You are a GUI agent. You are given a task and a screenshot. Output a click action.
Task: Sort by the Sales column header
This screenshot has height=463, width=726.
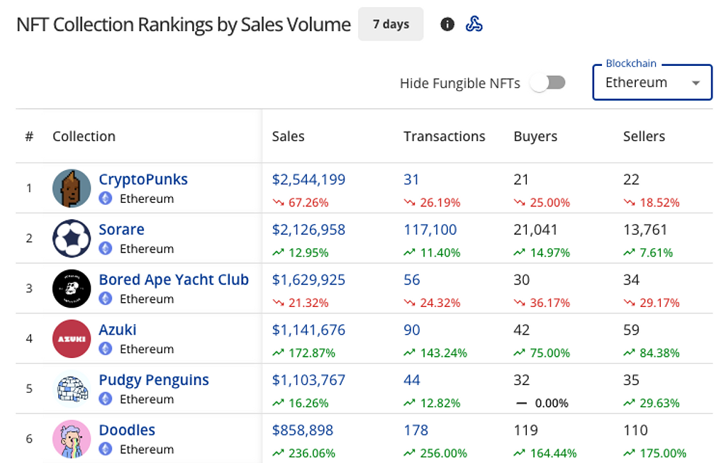click(x=288, y=137)
